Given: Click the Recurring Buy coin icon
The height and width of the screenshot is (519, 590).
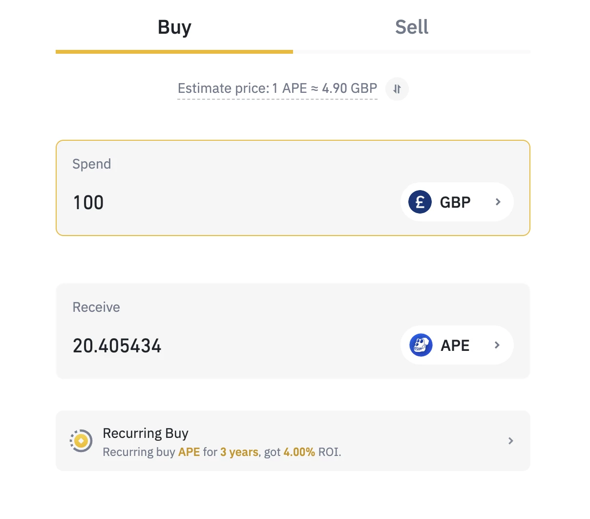Looking at the screenshot, I should (x=81, y=441).
